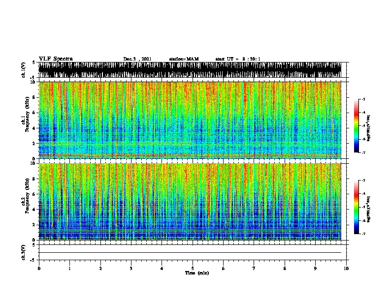The image size is (390, 301).
Task: Click the "6" kHz tick on ch.2 frequency axis
Action: 34,194
